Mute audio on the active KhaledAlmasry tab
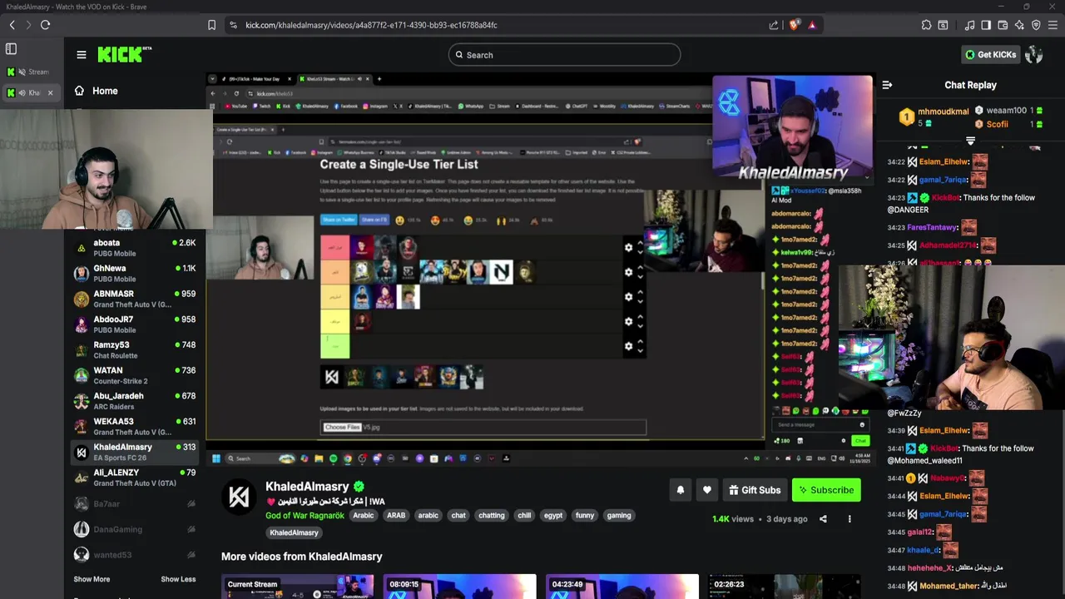 coord(22,92)
